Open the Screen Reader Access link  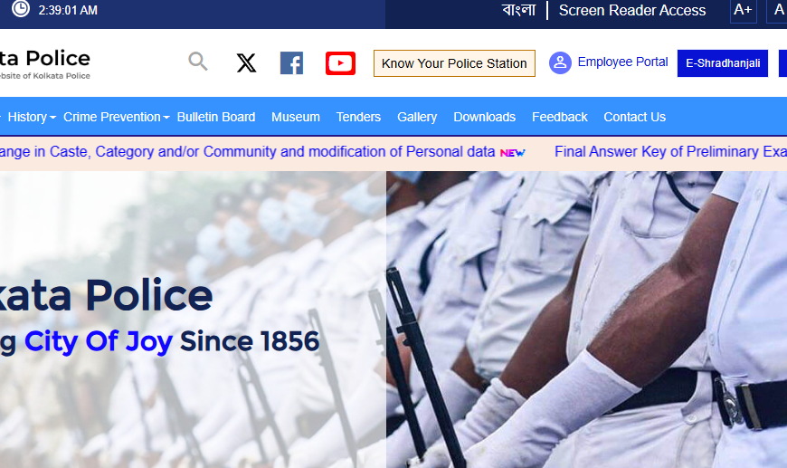(x=632, y=10)
